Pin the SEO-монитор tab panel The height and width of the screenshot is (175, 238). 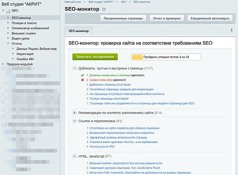coord(232,31)
